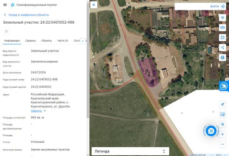The image size is (229, 156).
Task: Select the area value 965 кв. м
Action: [37, 117]
